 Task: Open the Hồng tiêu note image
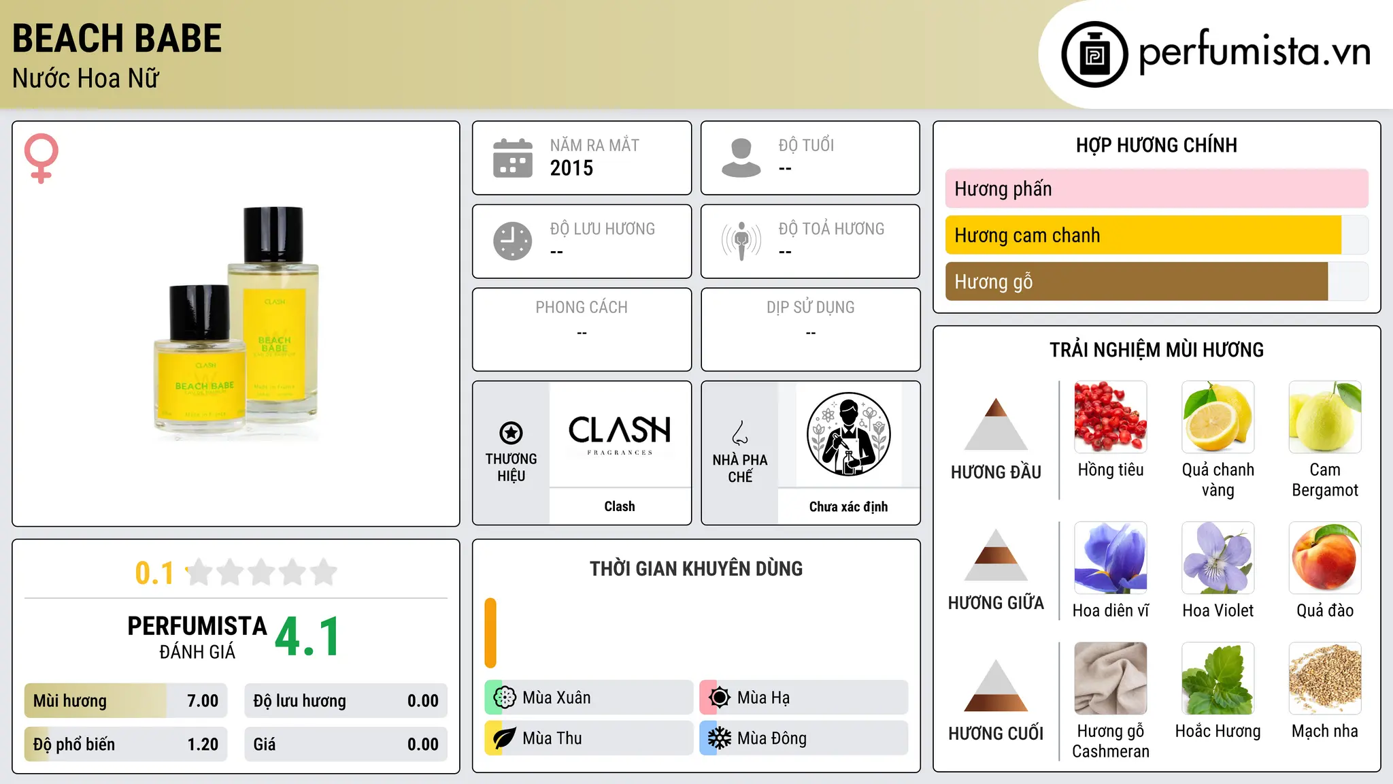click(x=1111, y=417)
